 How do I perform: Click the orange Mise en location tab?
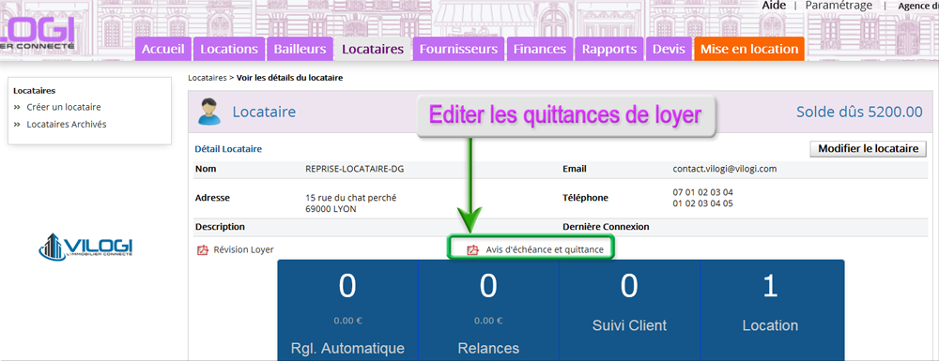tap(748, 49)
